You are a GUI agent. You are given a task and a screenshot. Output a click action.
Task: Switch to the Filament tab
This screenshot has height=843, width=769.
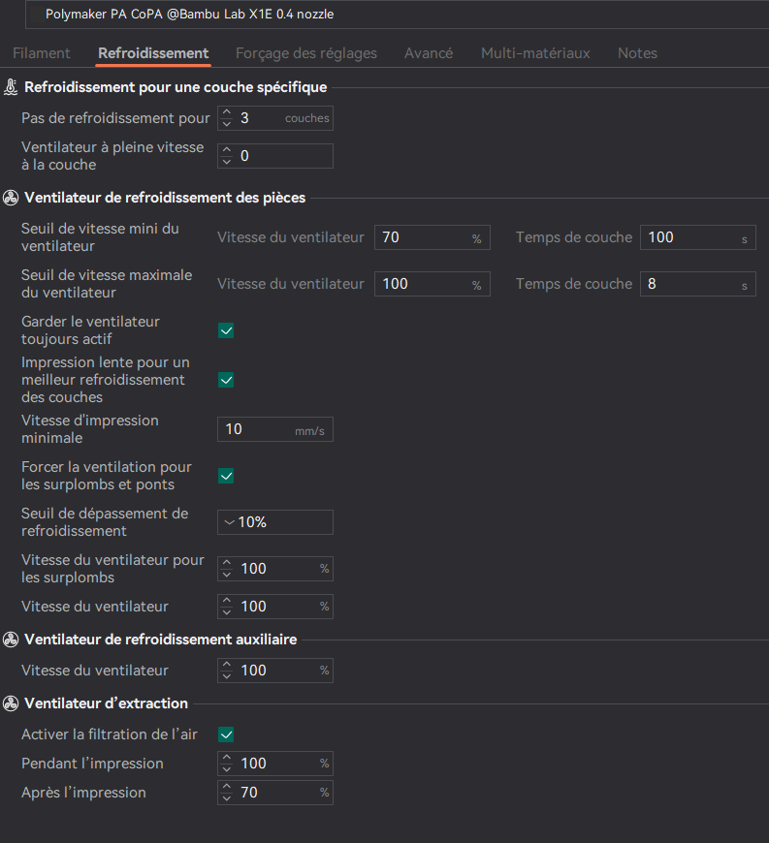pos(42,53)
